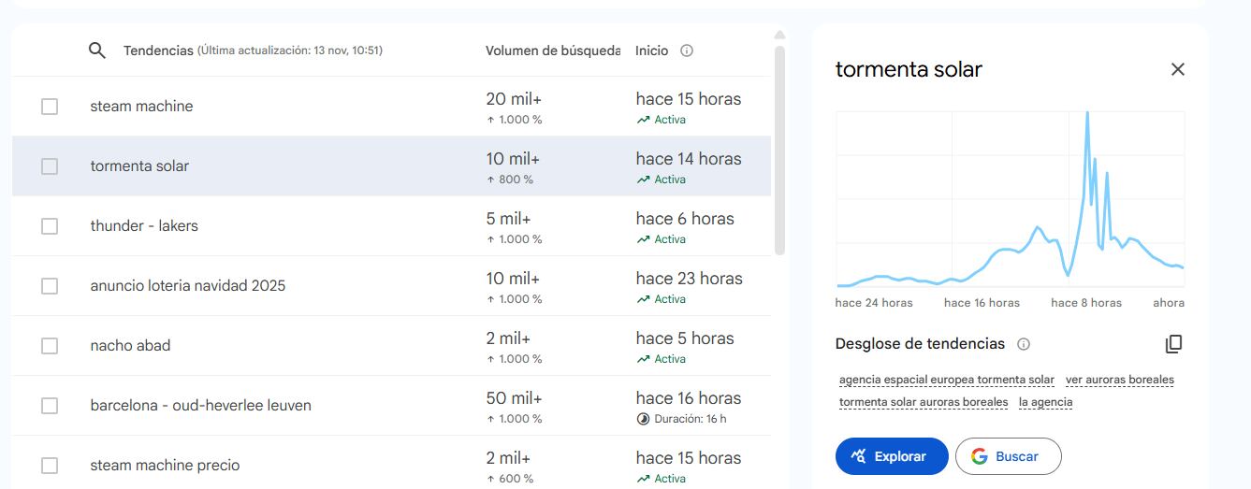Sort by the Volumen de búsqueda column header
The image size is (1251, 489).
point(553,50)
